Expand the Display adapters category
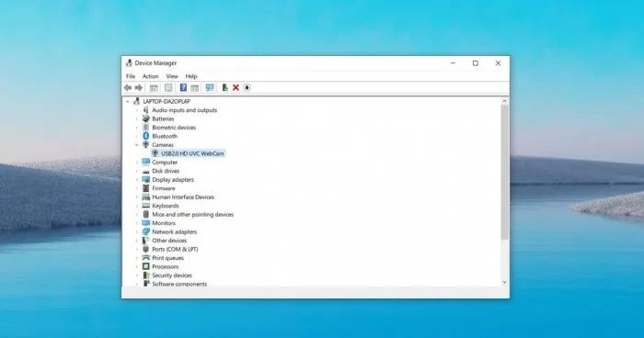Viewport: 644px width, 338px height. click(x=137, y=180)
